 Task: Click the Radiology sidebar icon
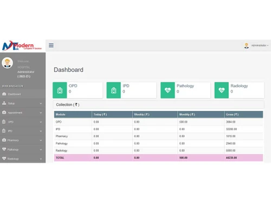(4, 159)
